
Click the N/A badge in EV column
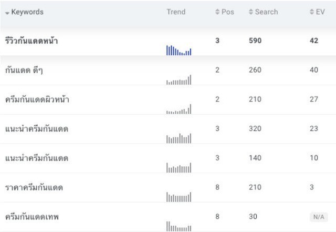pos(318,217)
